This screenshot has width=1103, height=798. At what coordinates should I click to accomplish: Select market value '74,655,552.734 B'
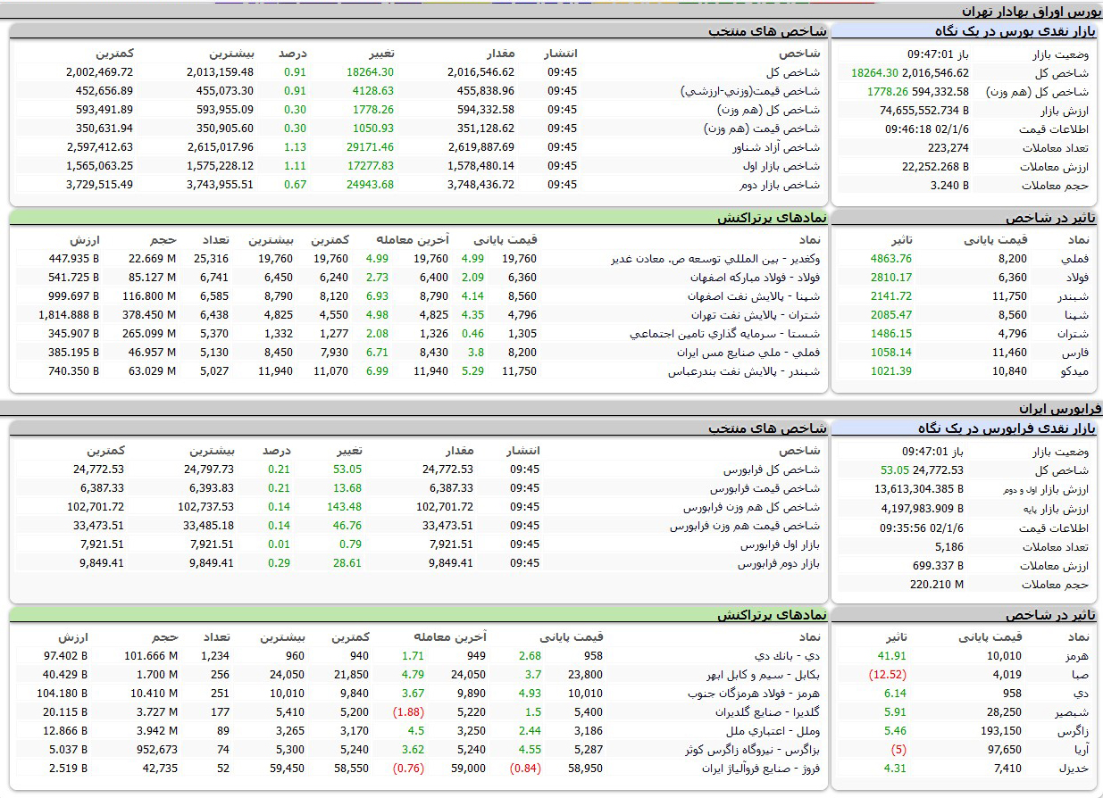tap(923, 111)
